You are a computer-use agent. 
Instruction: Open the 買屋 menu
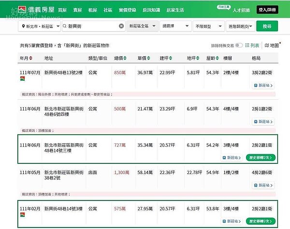coord(62,10)
